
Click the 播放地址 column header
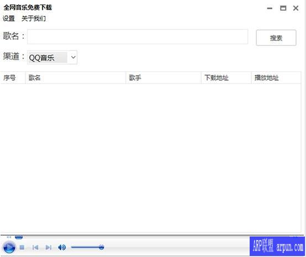276,78
